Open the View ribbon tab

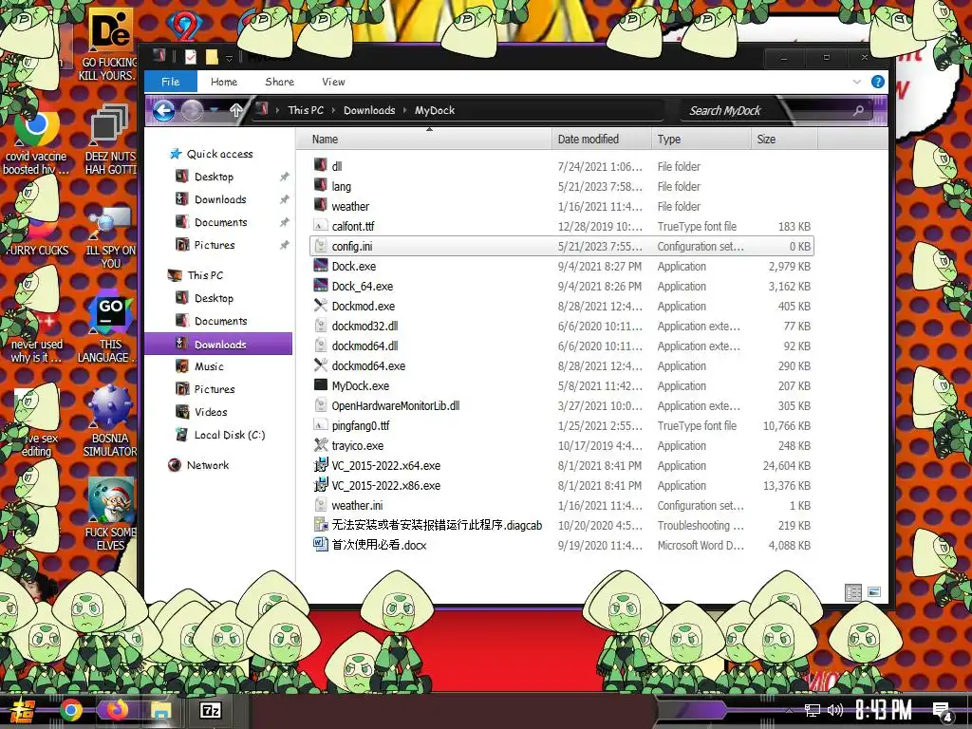coord(333,82)
